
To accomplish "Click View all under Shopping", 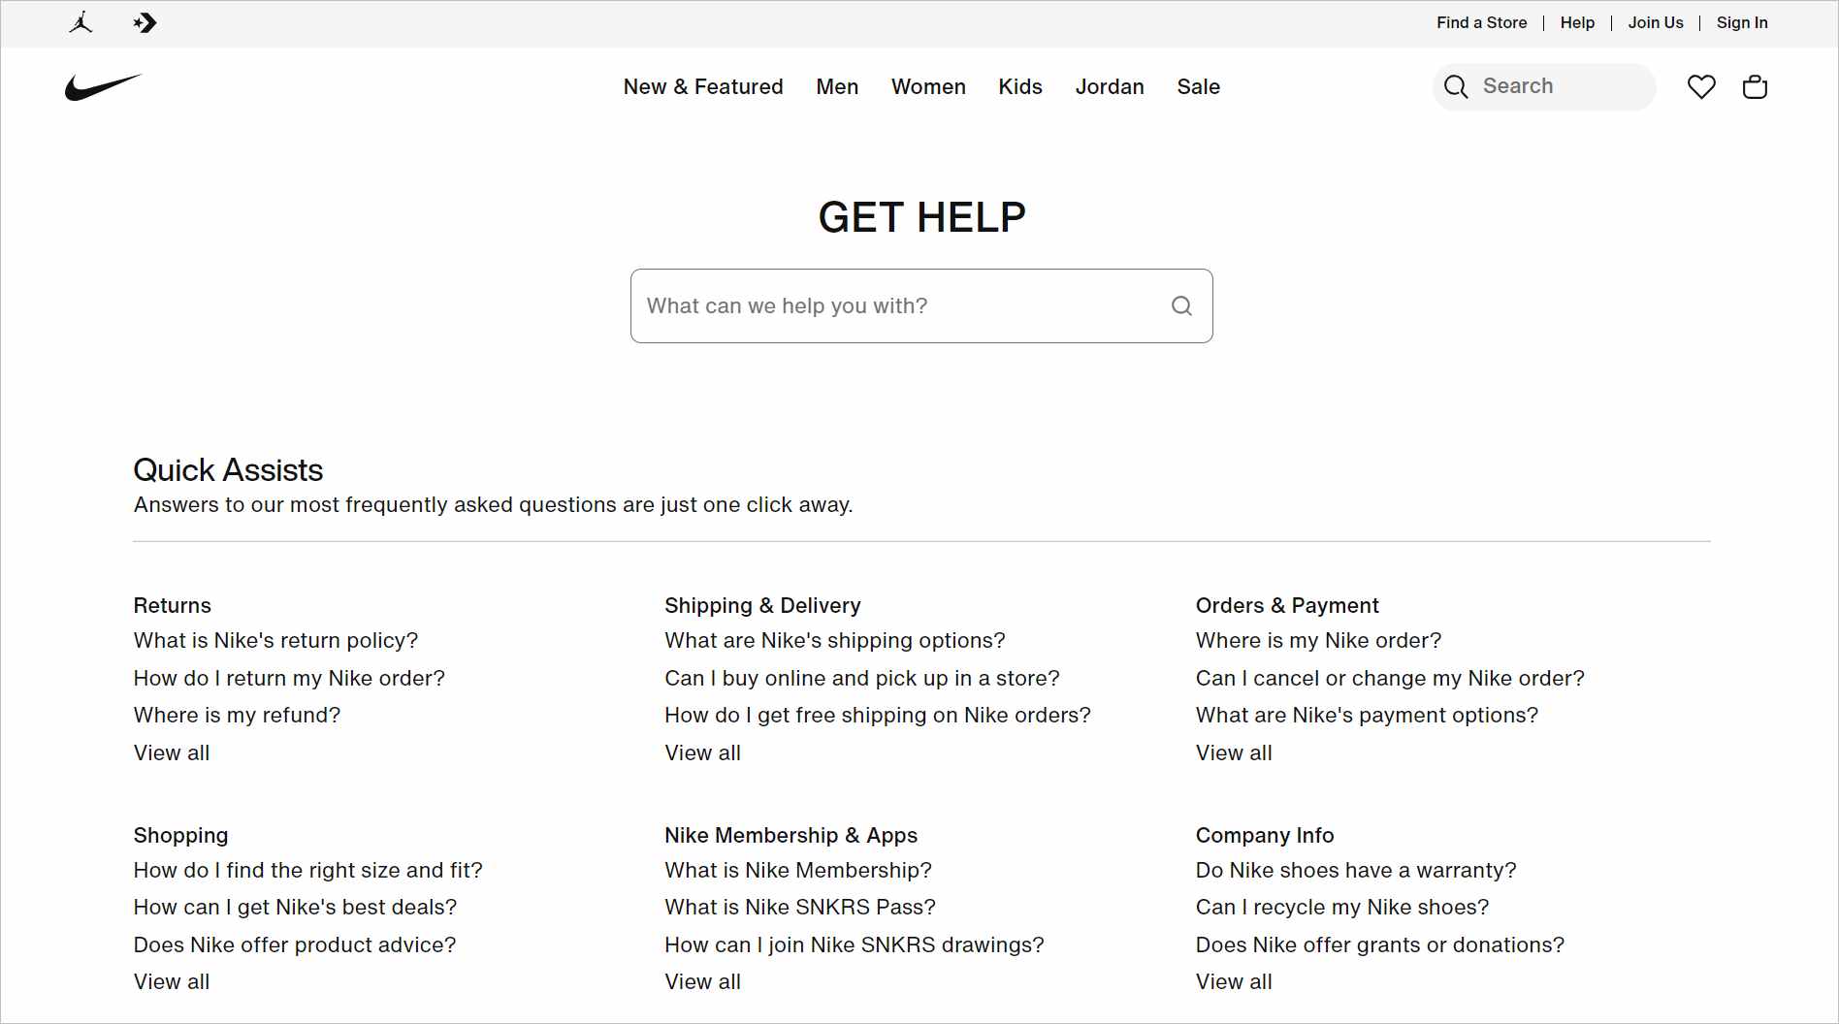I will pyautogui.click(x=171, y=982).
